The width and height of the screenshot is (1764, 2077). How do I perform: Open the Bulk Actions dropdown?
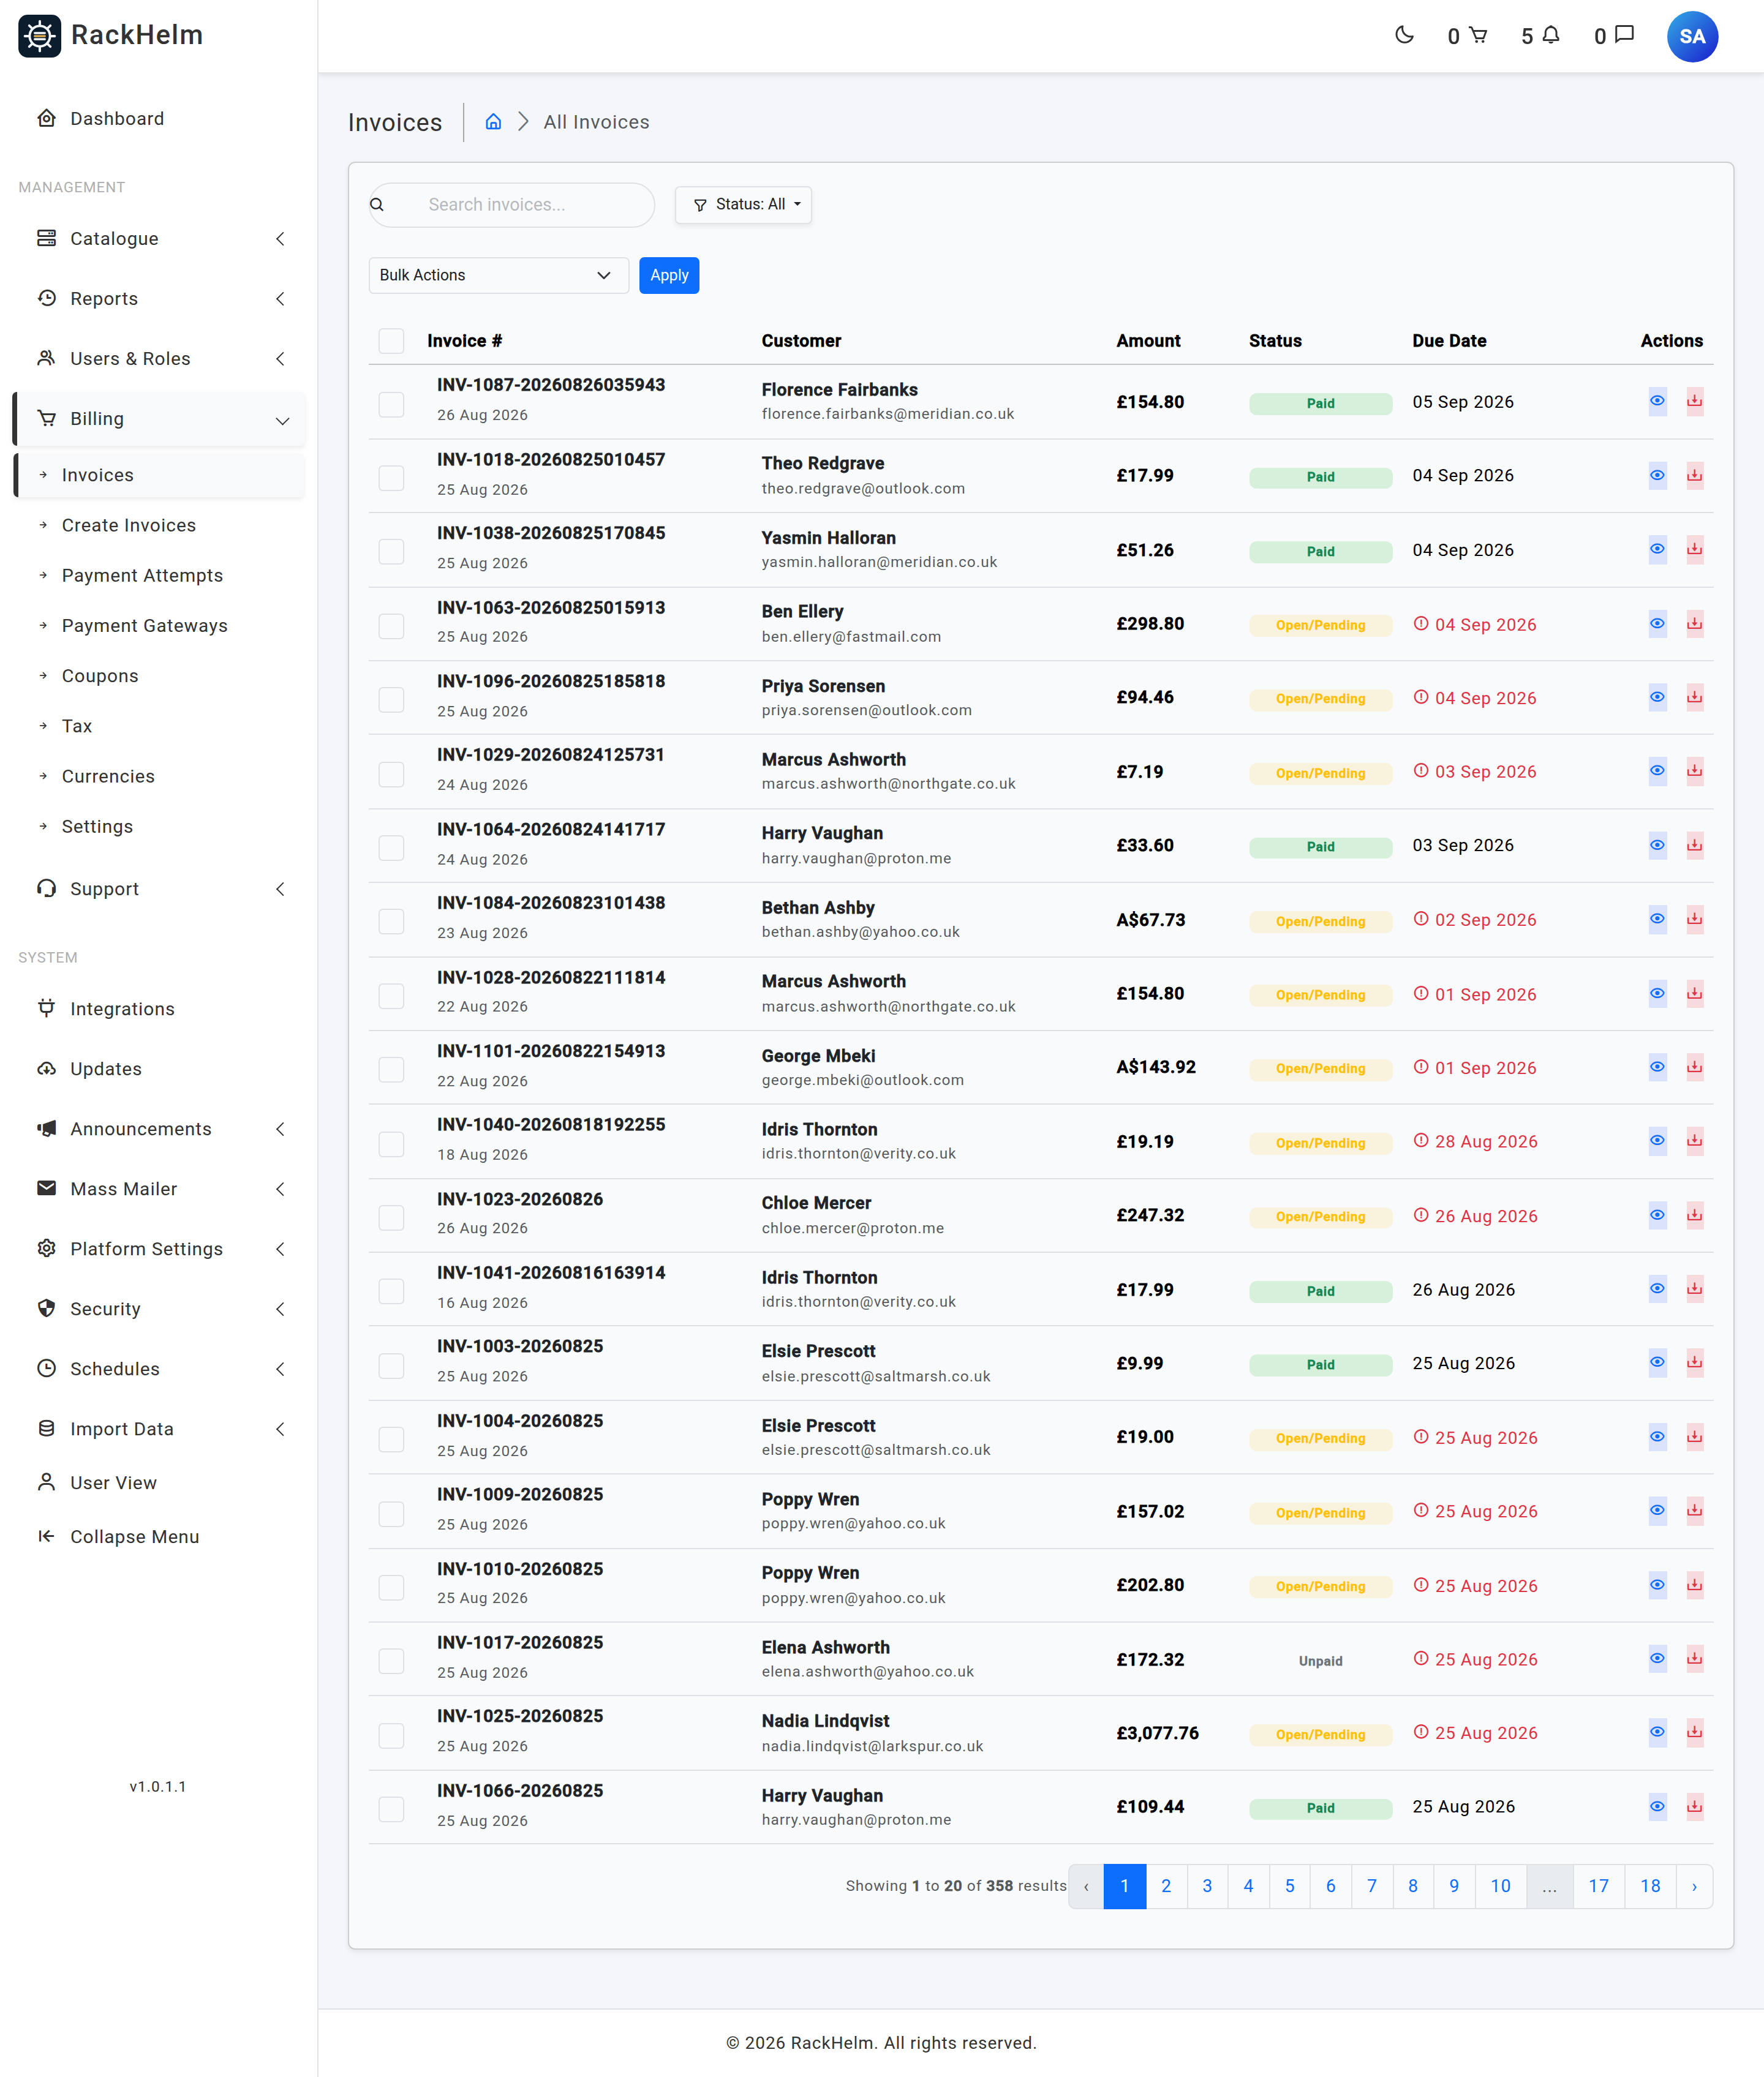(498, 276)
